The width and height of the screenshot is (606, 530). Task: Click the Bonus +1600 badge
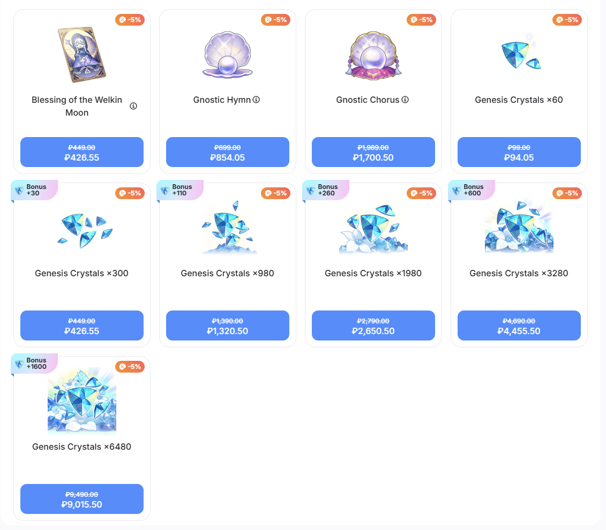coord(34,364)
